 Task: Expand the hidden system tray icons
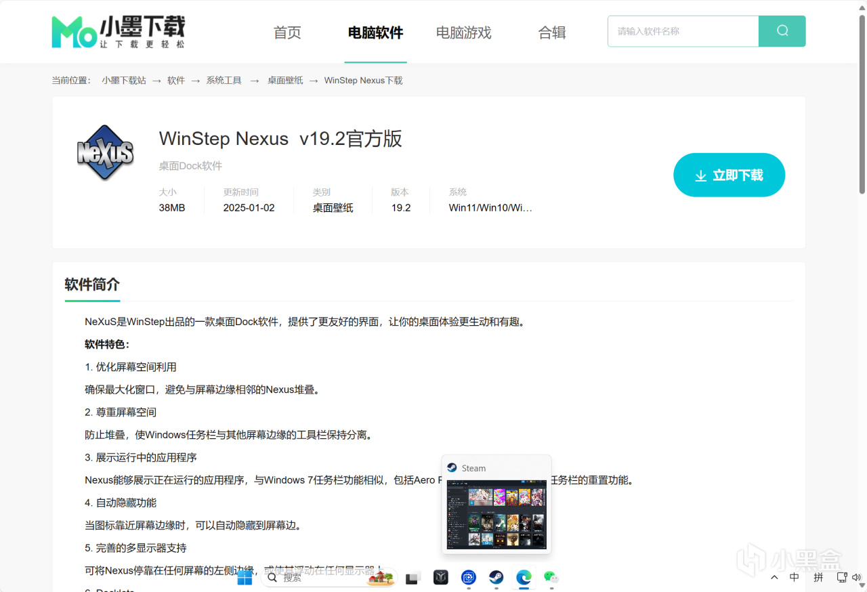[x=774, y=578]
